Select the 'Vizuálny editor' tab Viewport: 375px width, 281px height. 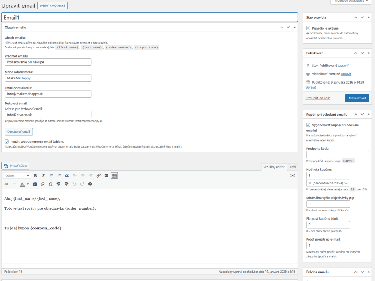tap(274, 167)
